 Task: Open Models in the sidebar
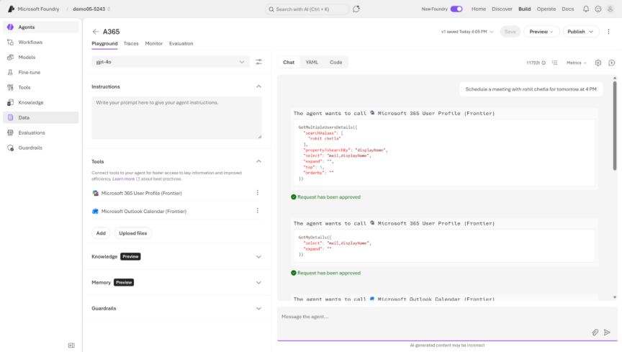[40, 57]
